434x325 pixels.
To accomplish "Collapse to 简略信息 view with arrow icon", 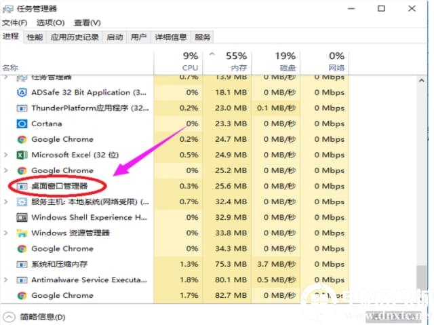I will 9,317.
